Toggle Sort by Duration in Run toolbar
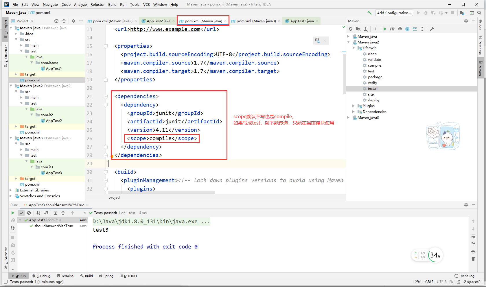The width and height of the screenshot is (486, 287). point(46,213)
